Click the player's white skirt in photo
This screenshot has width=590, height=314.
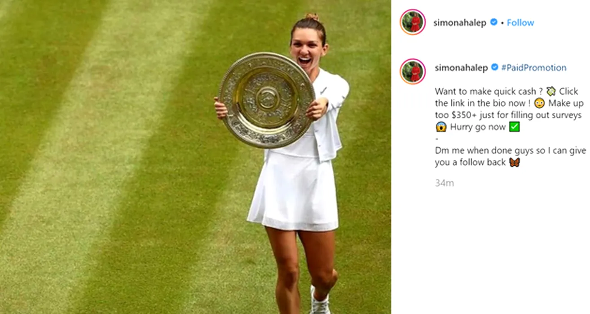(x=294, y=191)
